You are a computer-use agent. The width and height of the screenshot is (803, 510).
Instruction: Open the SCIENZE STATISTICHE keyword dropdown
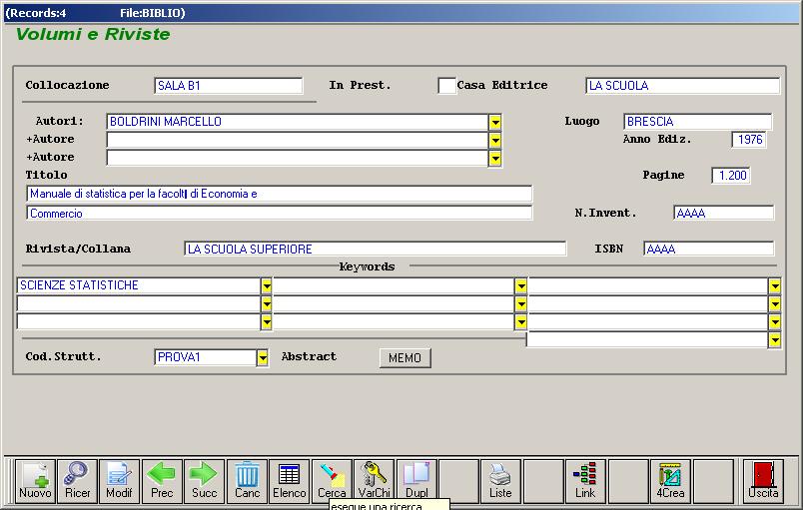(x=267, y=285)
